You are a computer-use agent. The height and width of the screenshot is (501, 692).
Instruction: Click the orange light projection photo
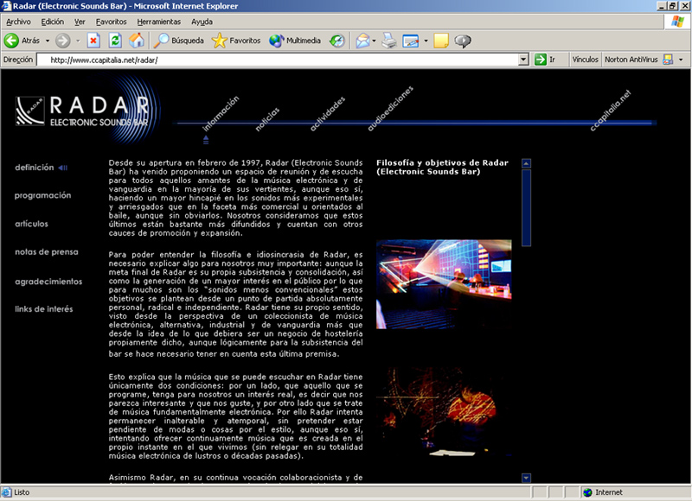pos(444,412)
